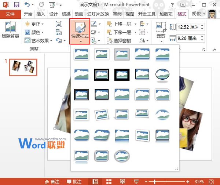Switch to the 审阅 review tab
The height and width of the screenshot is (185, 220).
117,14
